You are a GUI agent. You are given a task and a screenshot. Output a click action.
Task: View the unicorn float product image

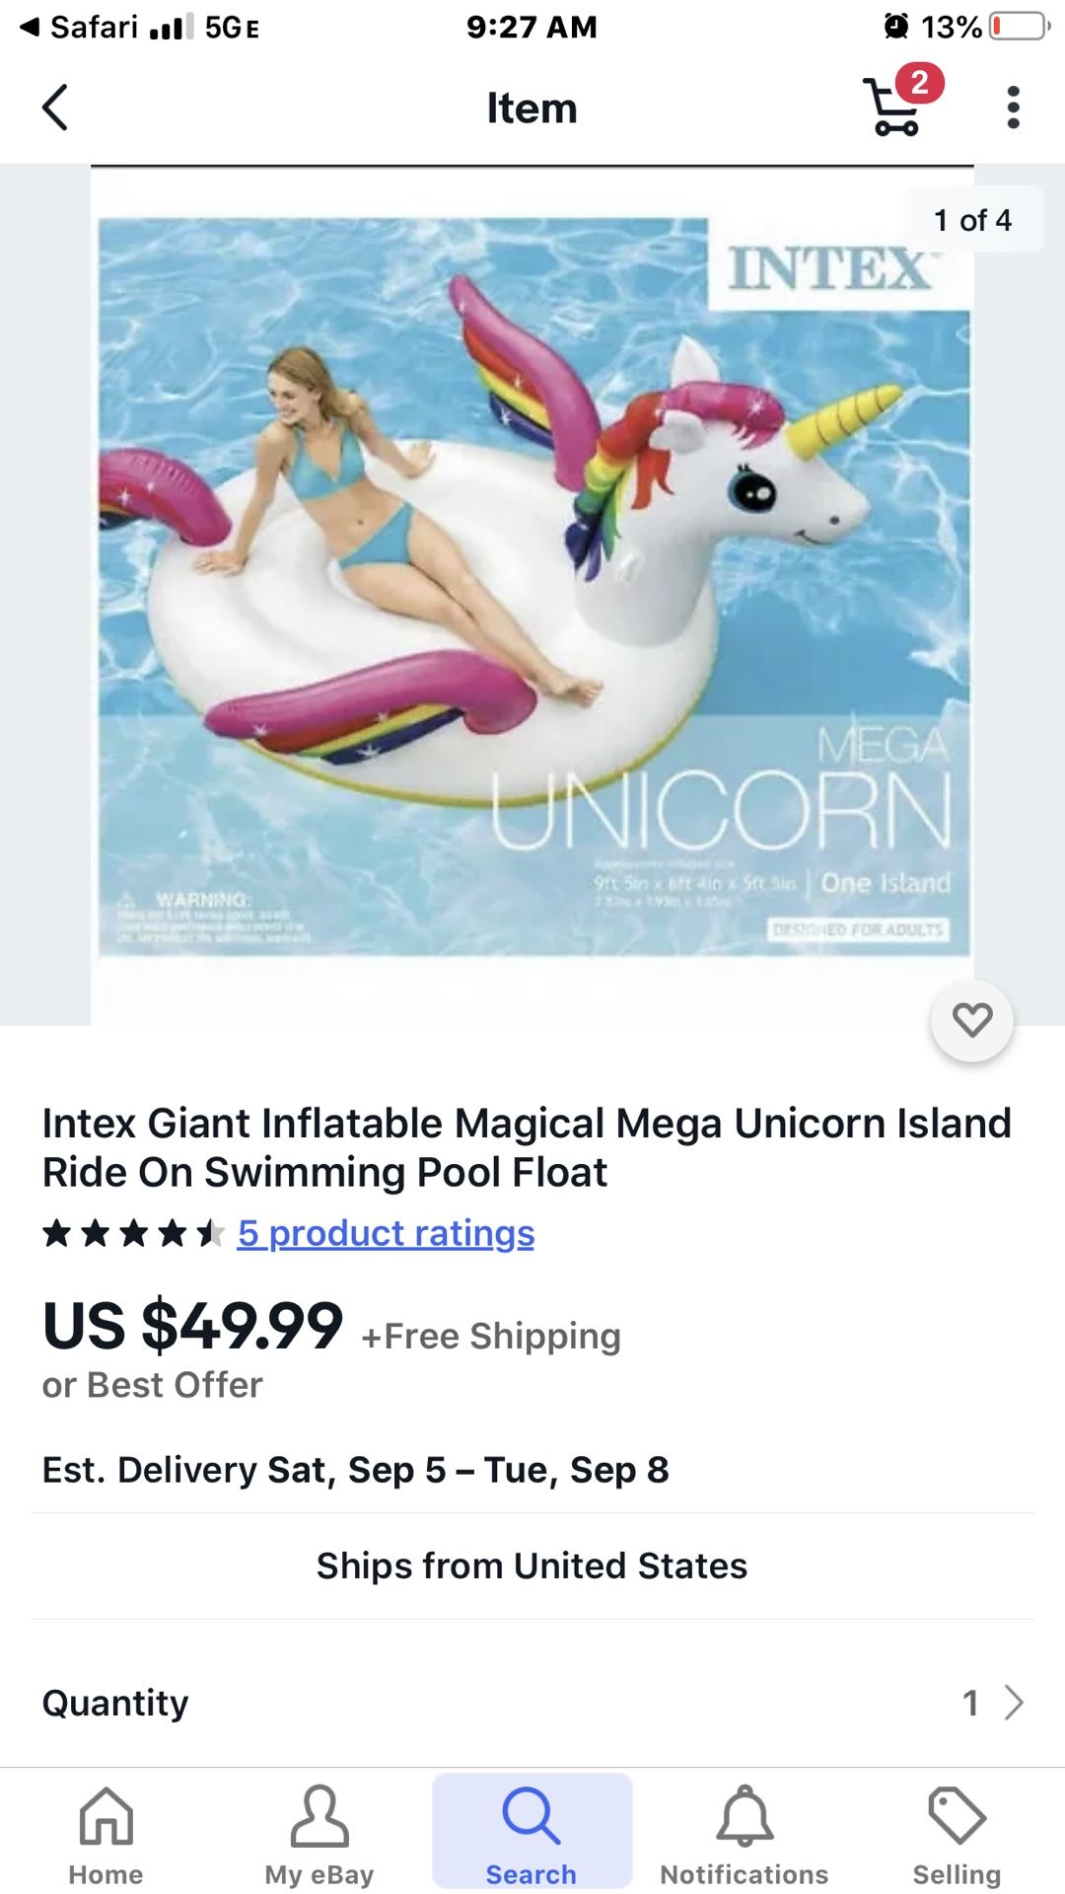(x=532, y=592)
